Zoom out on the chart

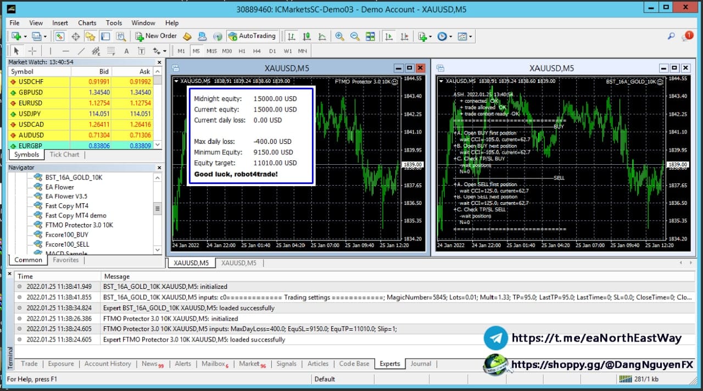coord(355,36)
